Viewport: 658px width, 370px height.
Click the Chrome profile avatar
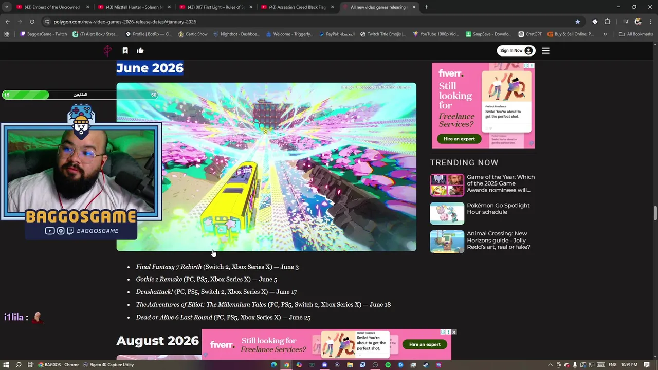pyautogui.click(x=638, y=22)
